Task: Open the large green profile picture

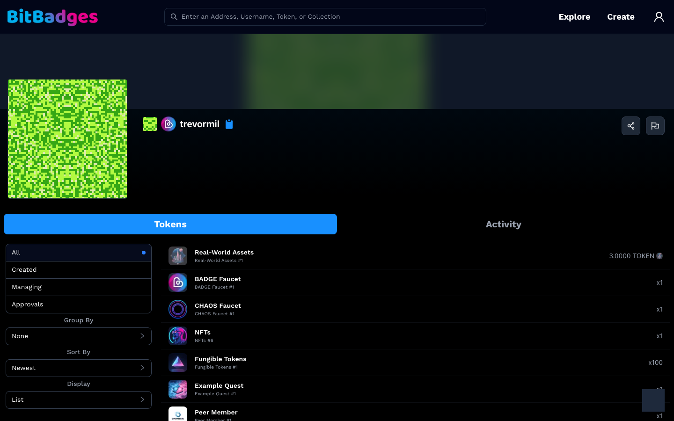Action: [x=67, y=139]
